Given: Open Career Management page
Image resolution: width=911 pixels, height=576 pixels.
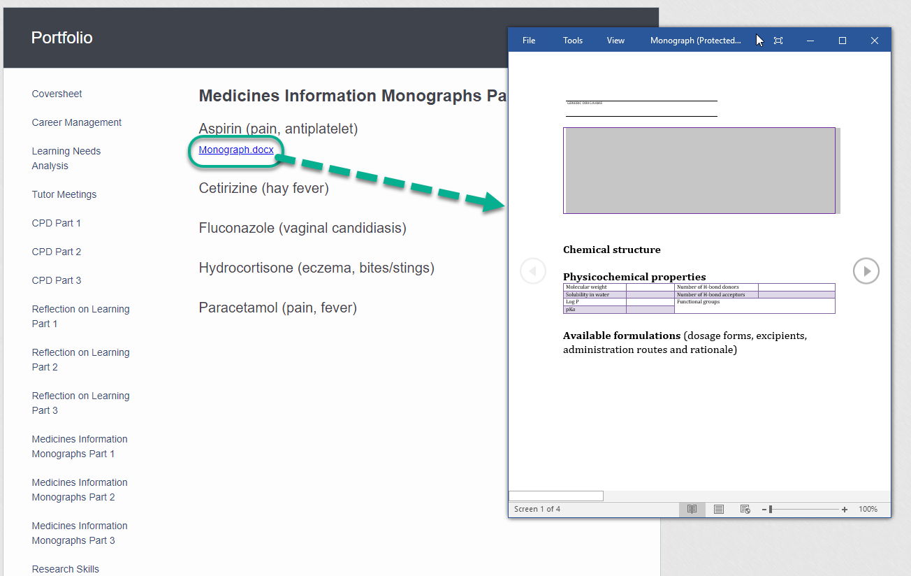Looking at the screenshot, I should (x=77, y=122).
